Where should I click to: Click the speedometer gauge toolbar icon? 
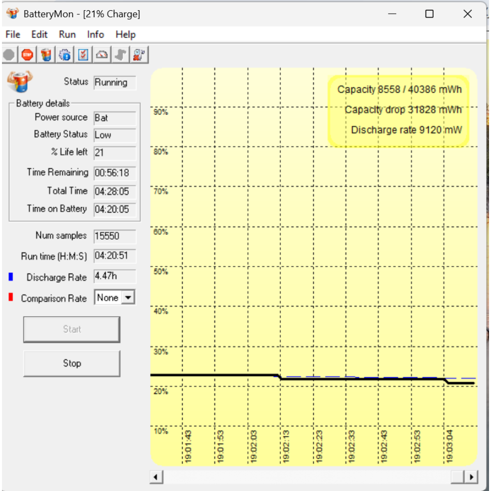[102, 55]
